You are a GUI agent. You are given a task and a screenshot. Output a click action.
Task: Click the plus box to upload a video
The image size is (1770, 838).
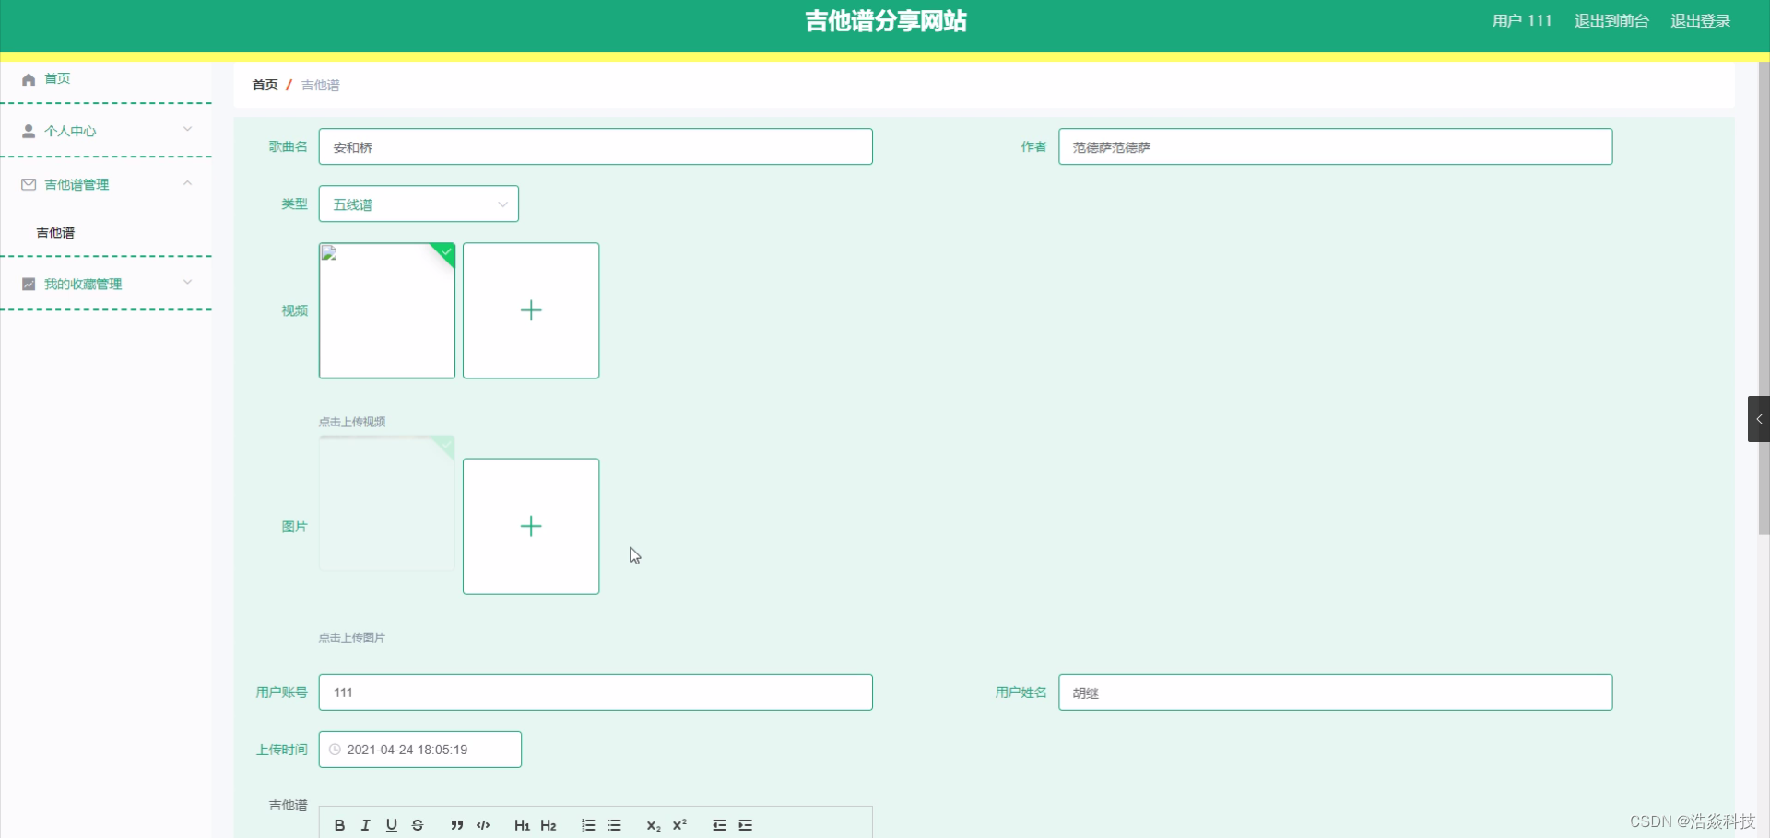(531, 310)
